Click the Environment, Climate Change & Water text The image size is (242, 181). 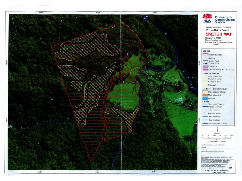click(225, 20)
